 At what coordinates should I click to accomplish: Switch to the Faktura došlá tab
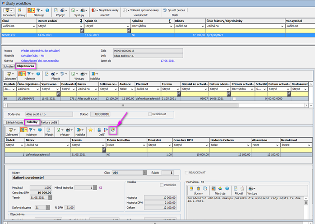point(49,122)
